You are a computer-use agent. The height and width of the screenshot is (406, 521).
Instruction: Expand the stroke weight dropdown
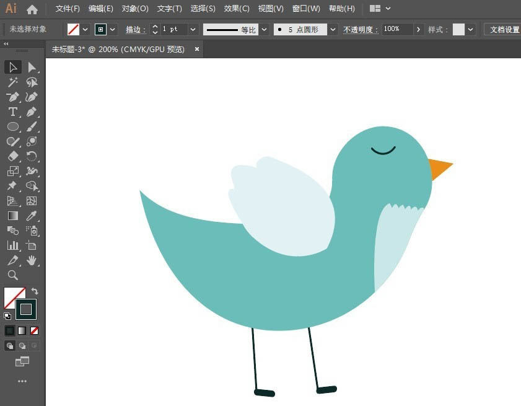coord(193,29)
